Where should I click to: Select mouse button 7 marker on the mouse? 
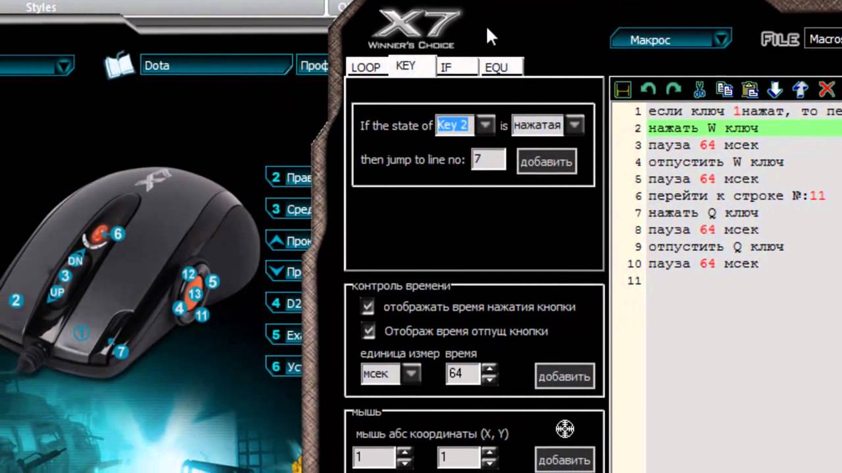120,352
